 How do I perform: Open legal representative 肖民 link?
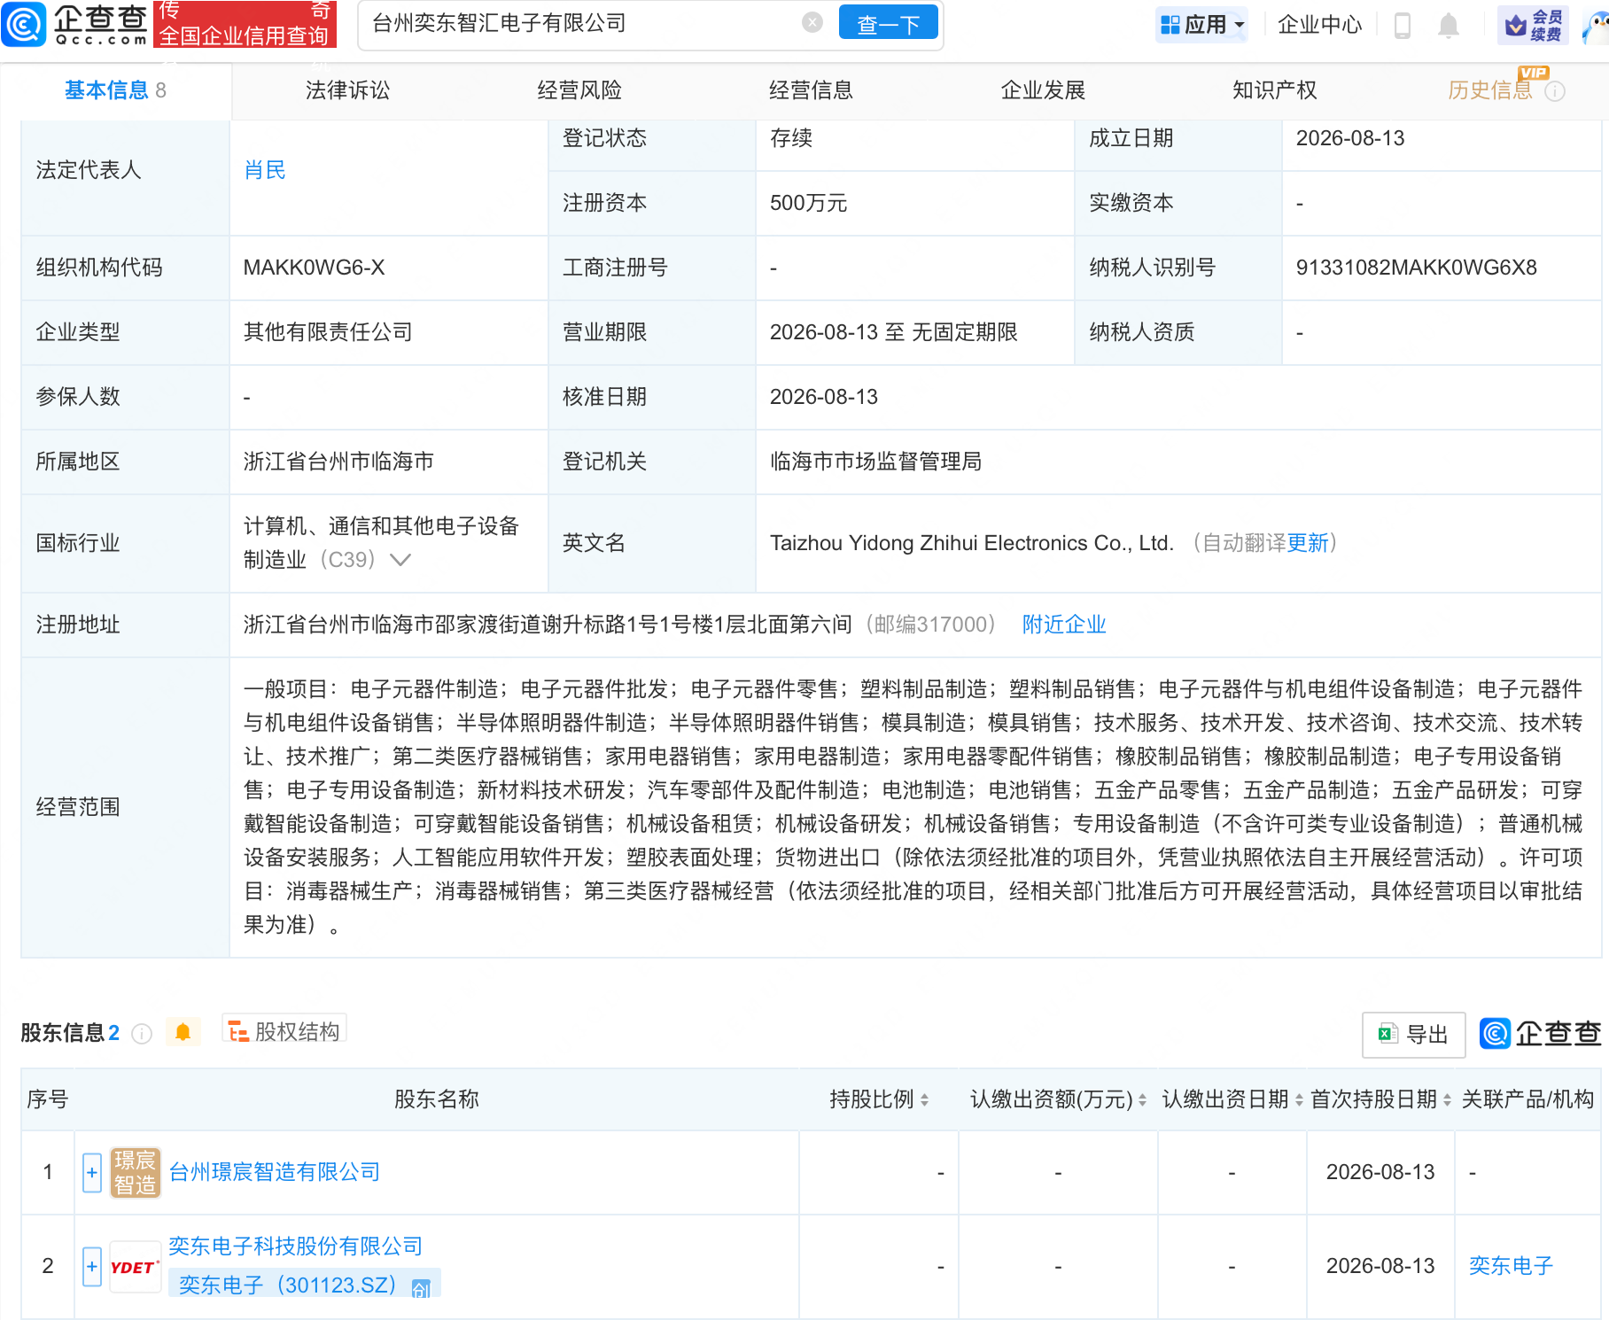tap(265, 170)
